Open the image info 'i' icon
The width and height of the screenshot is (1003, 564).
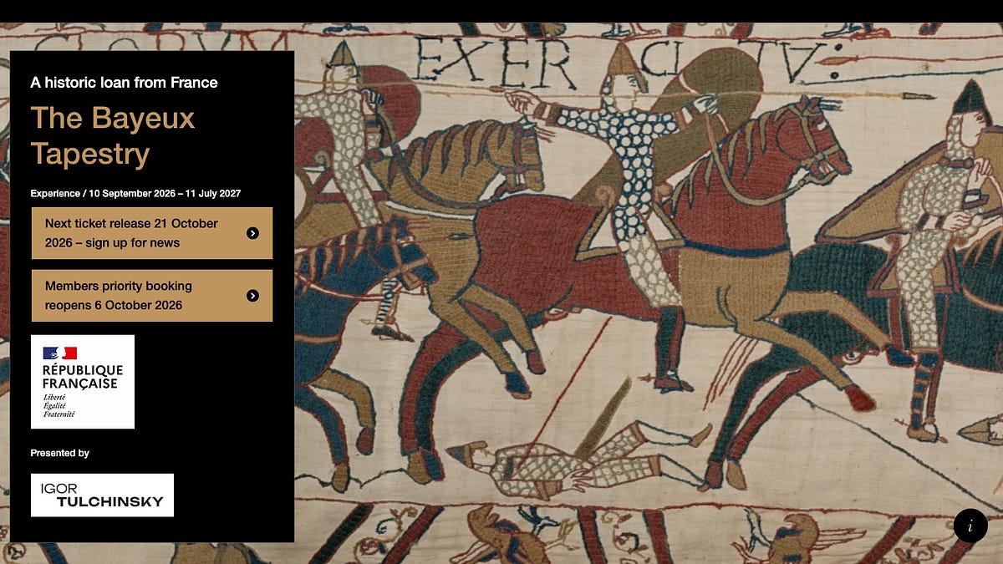coord(970,526)
